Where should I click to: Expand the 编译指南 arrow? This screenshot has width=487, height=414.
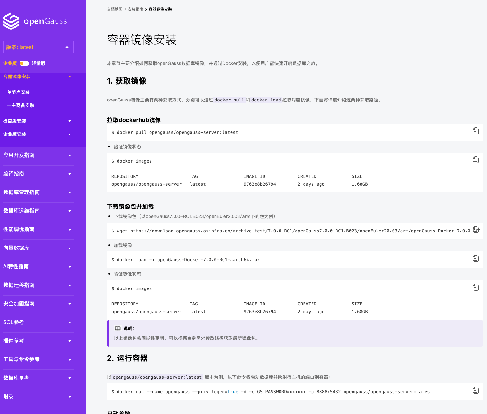pyautogui.click(x=70, y=174)
